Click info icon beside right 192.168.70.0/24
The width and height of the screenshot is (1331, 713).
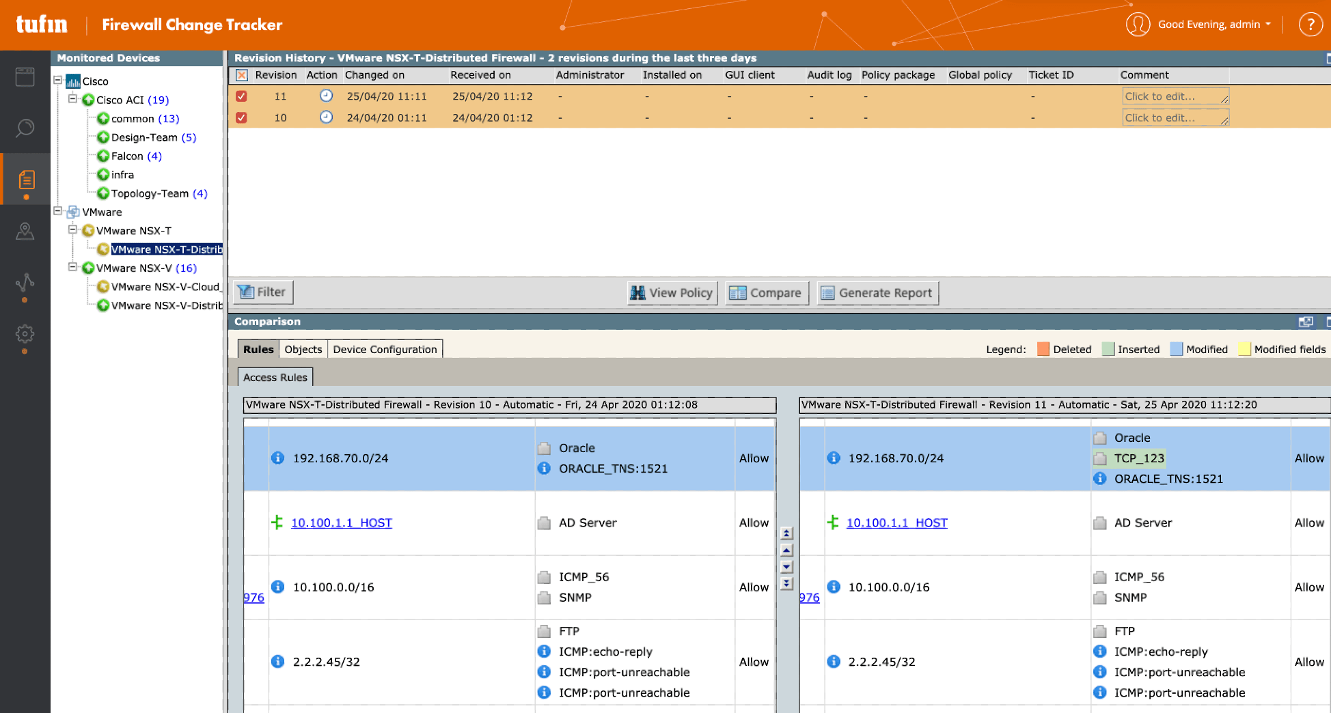(x=834, y=458)
